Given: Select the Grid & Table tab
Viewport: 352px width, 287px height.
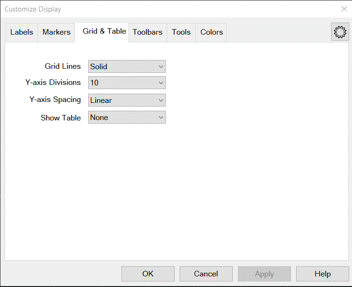Looking at the screenshot, I should pyautogui.click(x=104, y=31).
